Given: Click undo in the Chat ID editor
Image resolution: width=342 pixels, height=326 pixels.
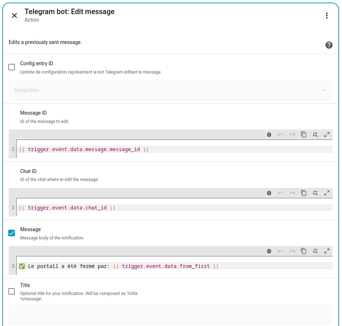Looking at the screenshot, I should click(x=281, y=193).
